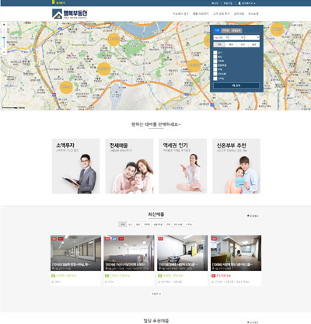
Task: Click the orange cluster marker beside the river
Action: pos(114,40)
